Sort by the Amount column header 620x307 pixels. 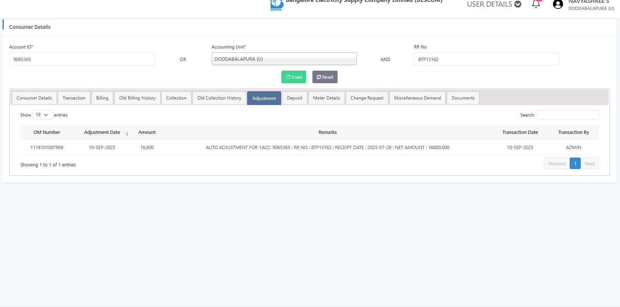(147, 132)
